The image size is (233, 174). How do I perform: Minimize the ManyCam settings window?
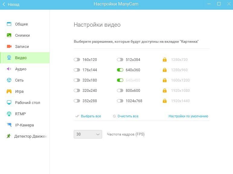click(209, 4)
